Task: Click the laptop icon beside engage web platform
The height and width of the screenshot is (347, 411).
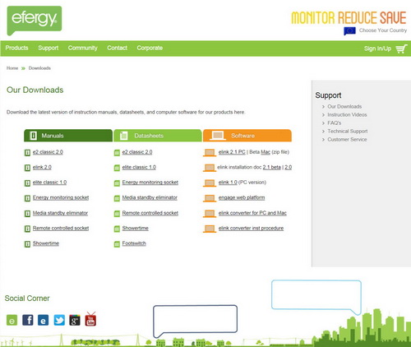Action: 210,198
